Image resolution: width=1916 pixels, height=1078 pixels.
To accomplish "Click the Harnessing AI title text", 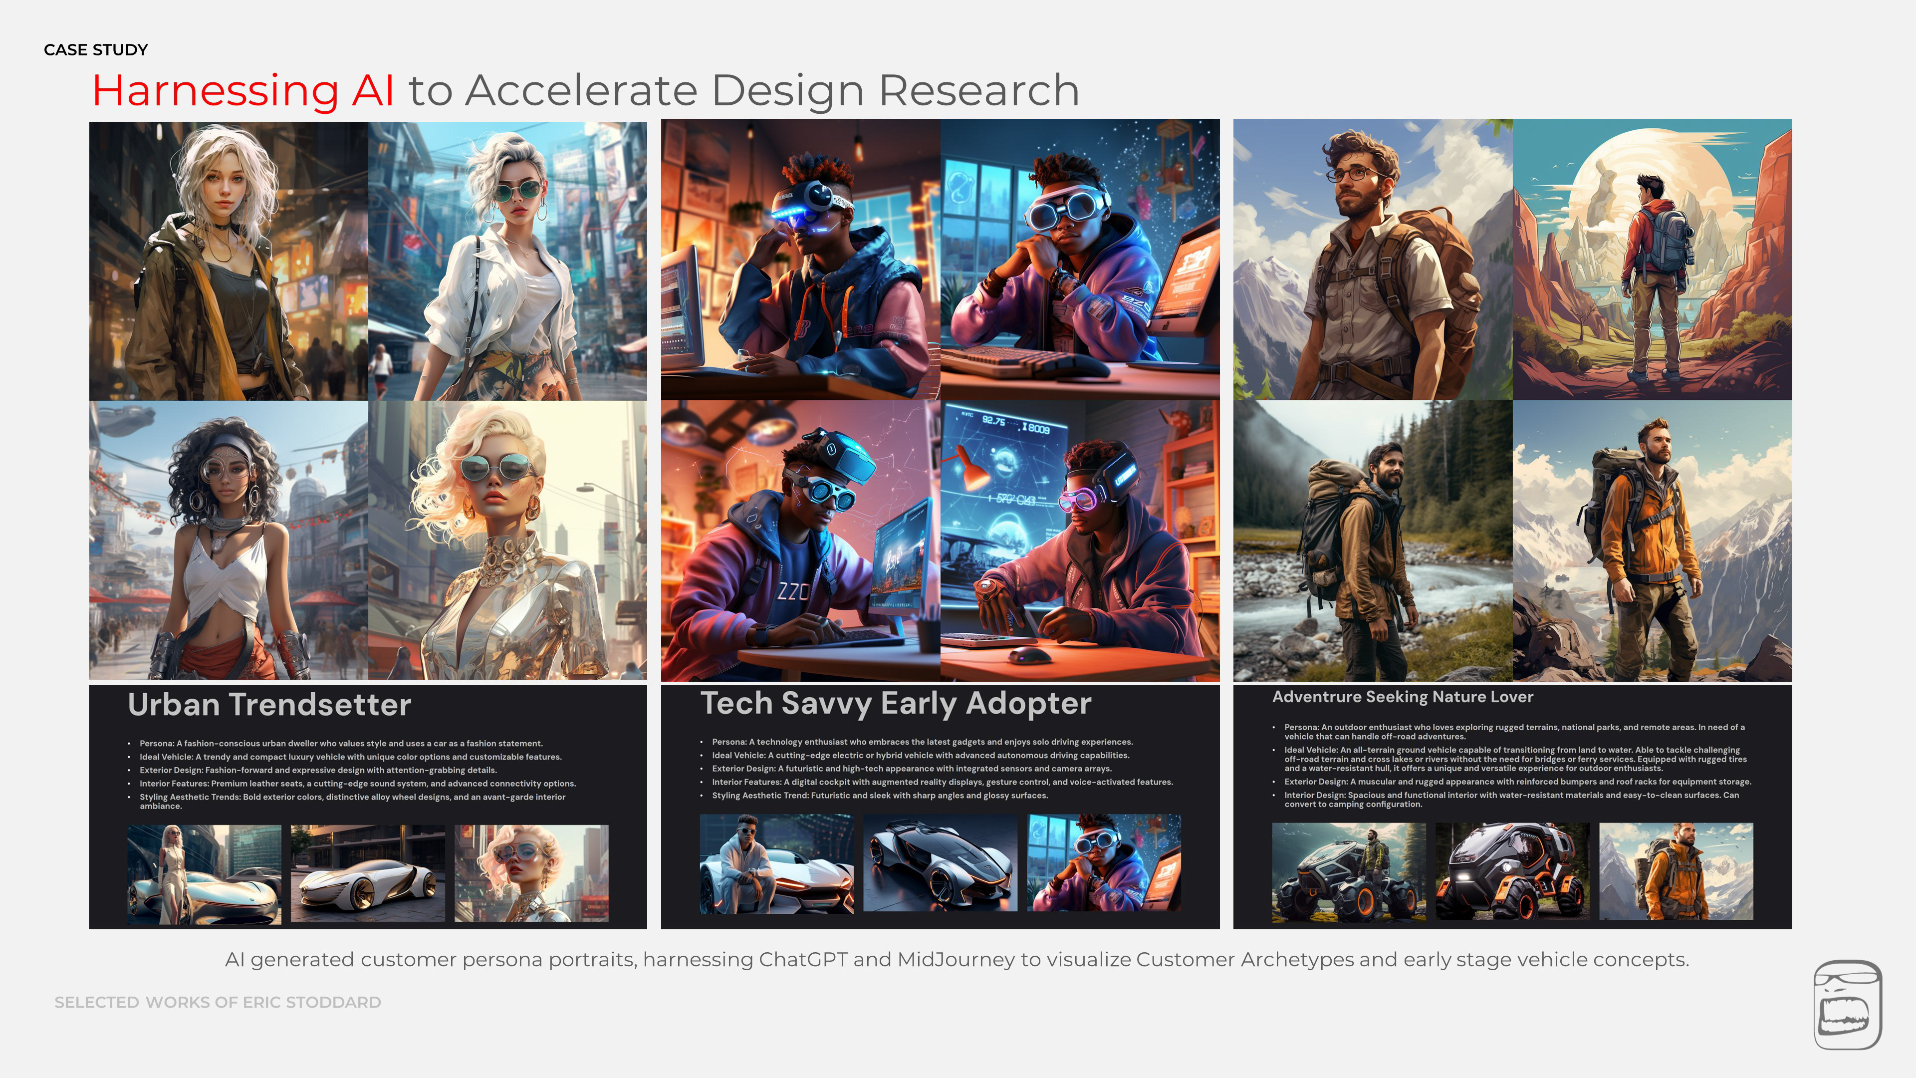I will point(242,91).
